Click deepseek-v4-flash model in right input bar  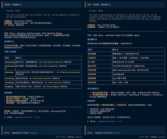click(x=103, y=133)
